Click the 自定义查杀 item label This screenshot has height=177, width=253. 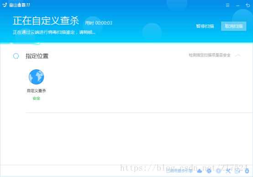point(36,91)
